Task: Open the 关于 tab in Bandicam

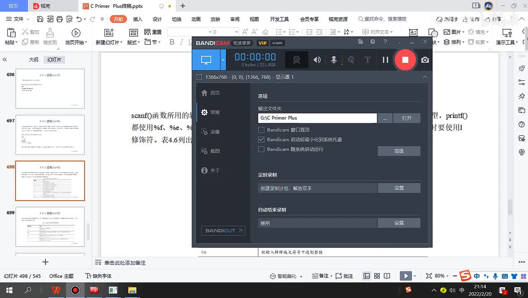Action: coord(211,171)
